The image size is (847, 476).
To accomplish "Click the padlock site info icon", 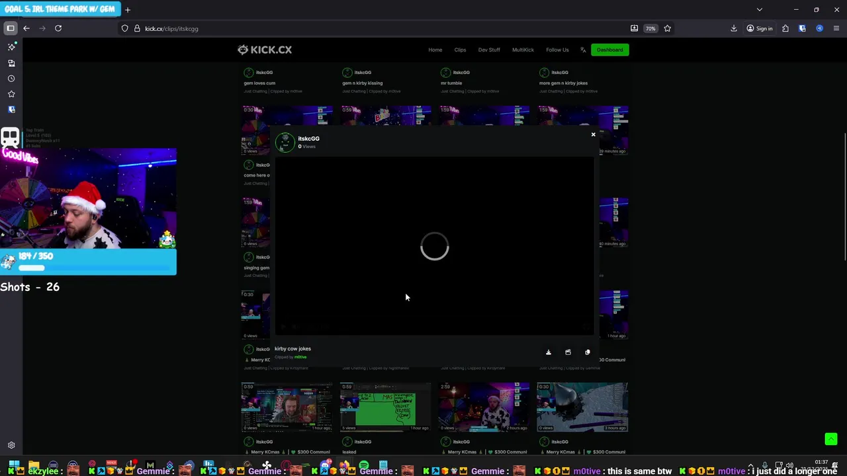I will click(137, 28).
